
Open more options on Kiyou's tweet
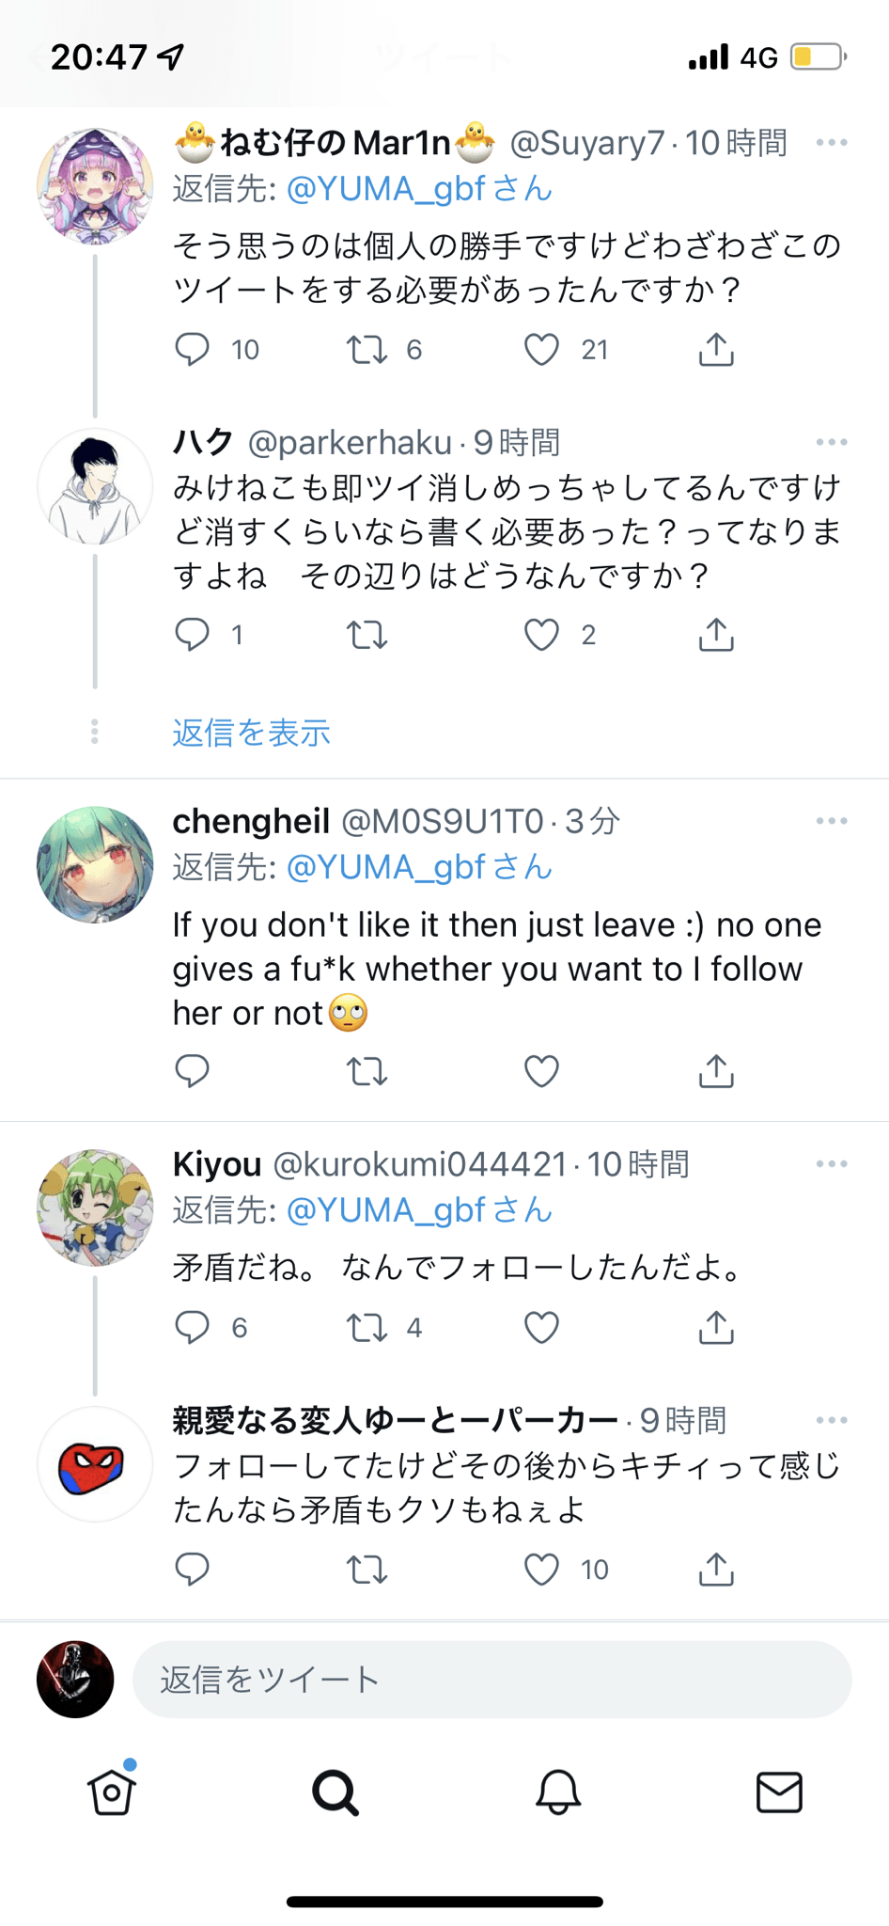[x=832, y=1164]
